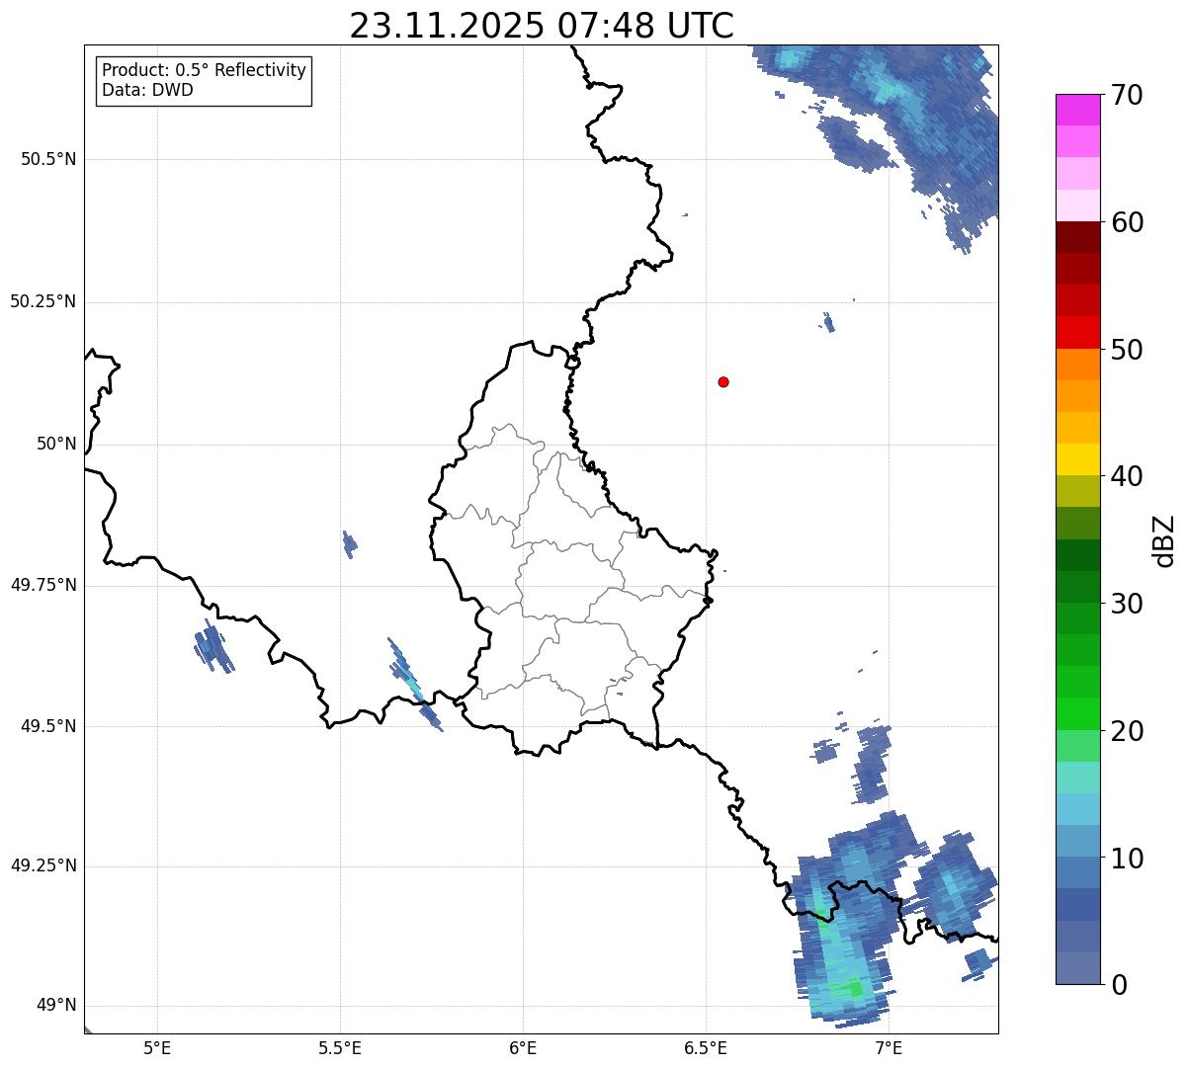Select the 49.75°N latitude label

click(42, 585)
